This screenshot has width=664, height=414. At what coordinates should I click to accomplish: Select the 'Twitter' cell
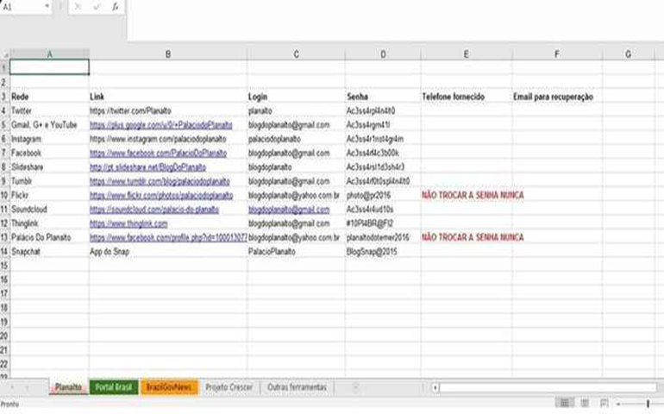pyautogui.click(x=49, y=110)
